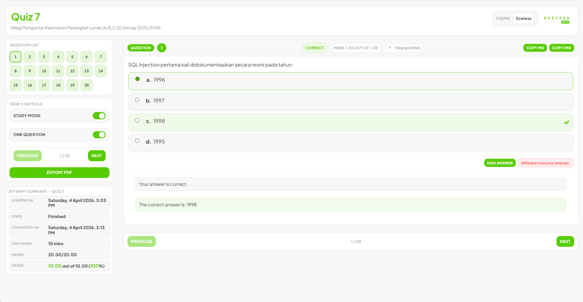583x302 pixels.
Task: Click the Copy MD button
Action: tap(535, 48)
